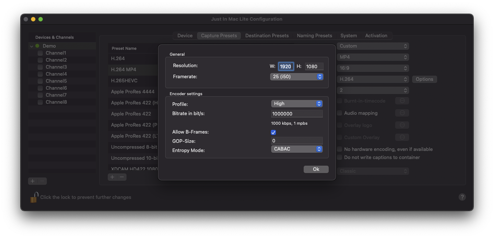494x238 pixels.
Task: Open the Entropy Mode dropdown set to CABAC
Action: 297,149
